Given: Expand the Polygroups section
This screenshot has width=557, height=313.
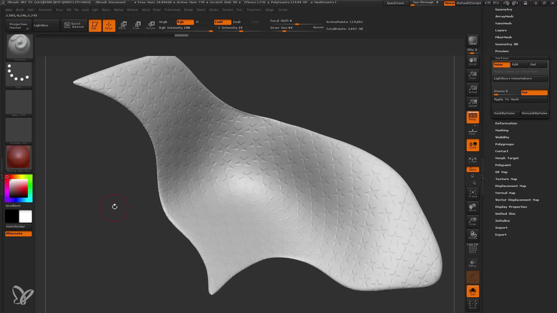Looking at the screenshot, I should click(x=504, y=144).
